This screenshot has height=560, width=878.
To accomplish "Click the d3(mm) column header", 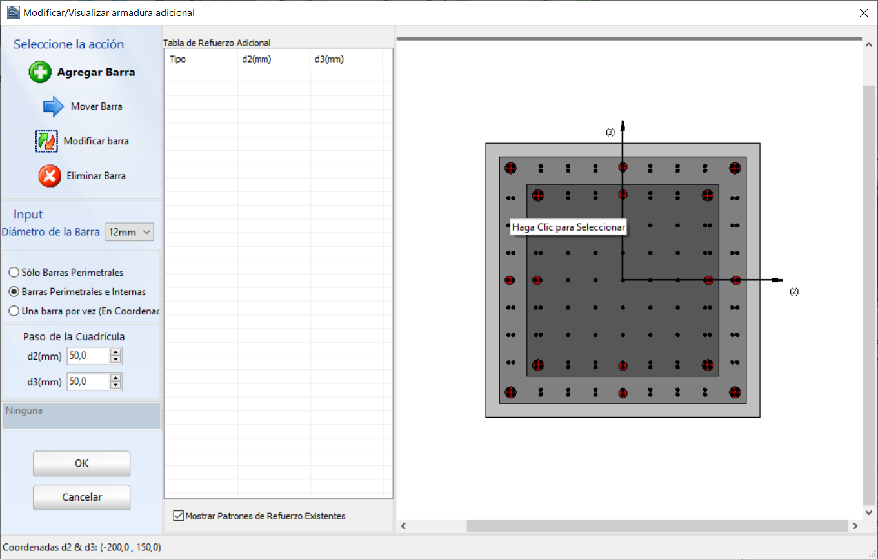I will [346, 59].
